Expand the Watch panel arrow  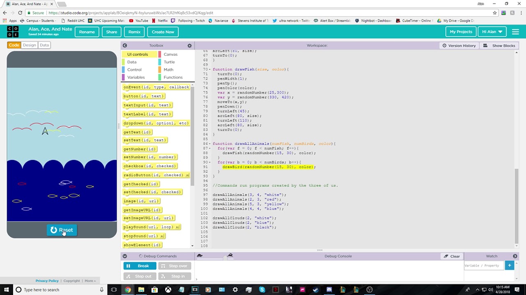515,256
